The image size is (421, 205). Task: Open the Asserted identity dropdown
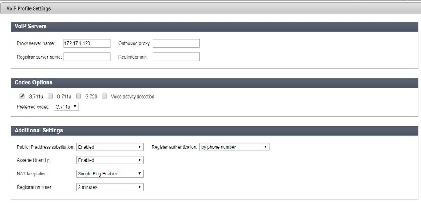110,160
